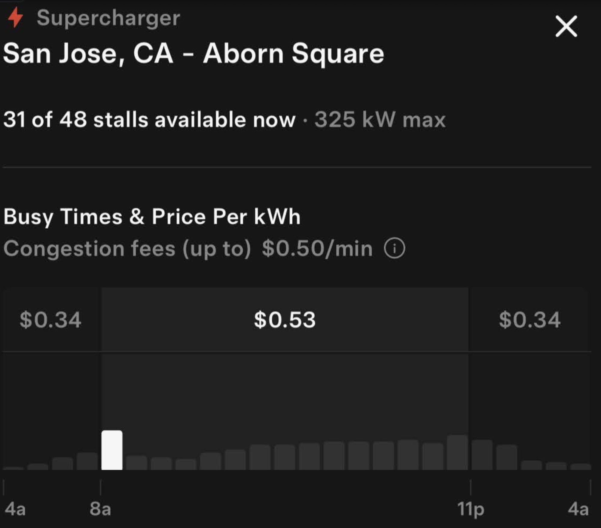
Task: Click the Busy Times & Price Per kWh heading
Action: 152,216
